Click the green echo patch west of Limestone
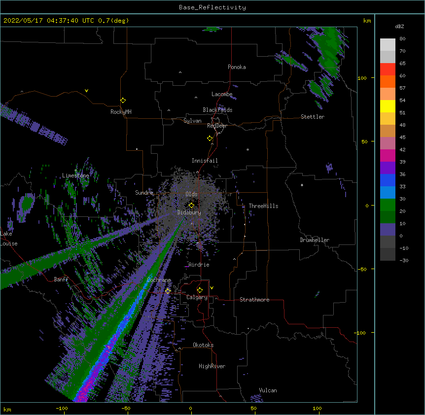Screen dimensions: 425x415 [x=26, y=204]
